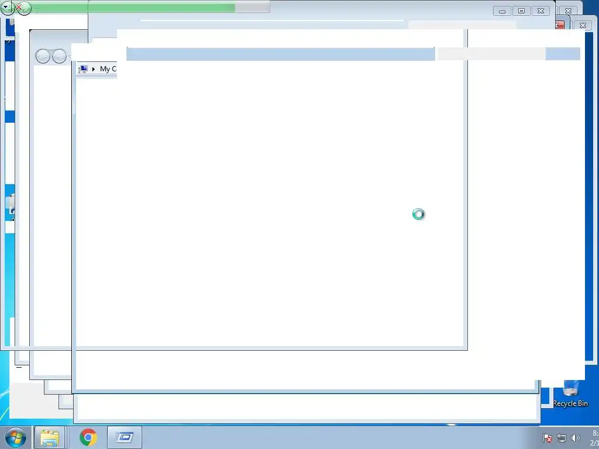Screen dimensions: 599x449
Task: Click the computer icon in the breadcrumb bar
Action: pos(83,69)
